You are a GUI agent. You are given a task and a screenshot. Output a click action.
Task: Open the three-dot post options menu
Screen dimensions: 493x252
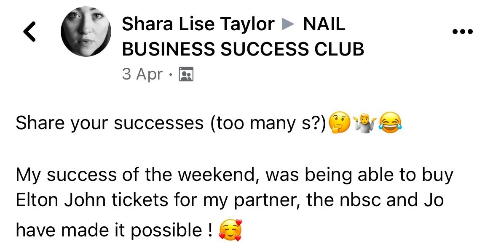[462, 32]
